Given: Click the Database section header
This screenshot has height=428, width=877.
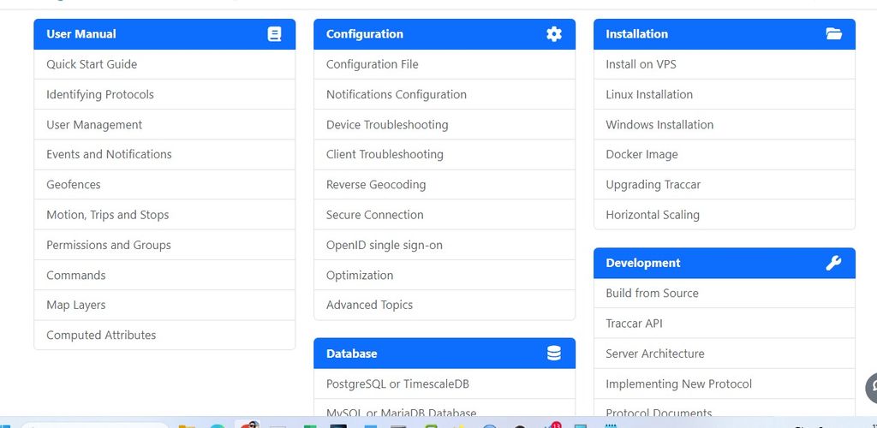Looking at the screenshot, I should [x=444, y=354].
